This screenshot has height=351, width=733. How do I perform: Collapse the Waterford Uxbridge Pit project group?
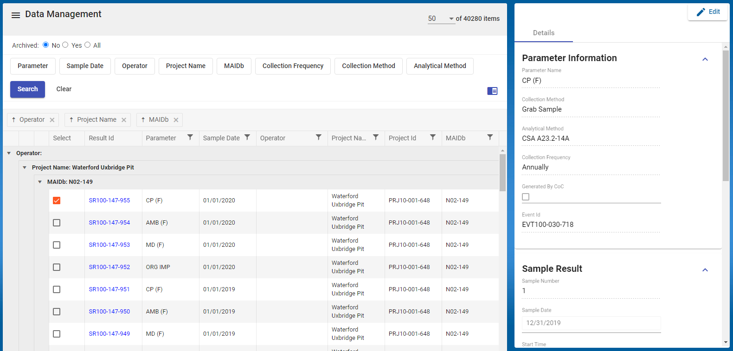tap(25, 168)
